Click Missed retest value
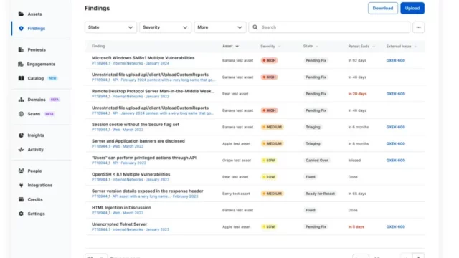Viewport: 459px width, 258px height. click(x=354, y=161)
